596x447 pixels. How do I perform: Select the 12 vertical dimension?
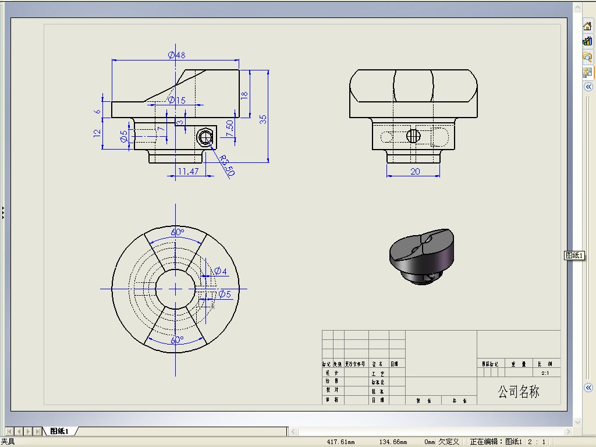97,133
